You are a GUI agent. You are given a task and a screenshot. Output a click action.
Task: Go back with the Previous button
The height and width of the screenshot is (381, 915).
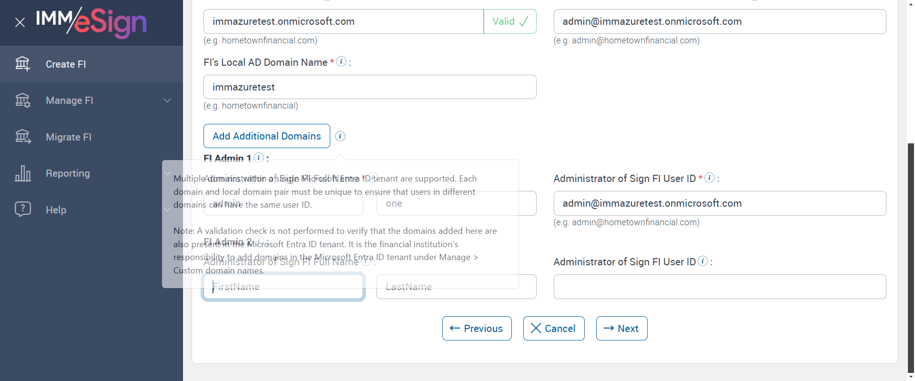pos(477,329)
